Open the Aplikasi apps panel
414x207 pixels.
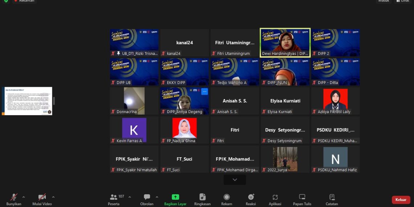pyautogui.click(x=275, y=197)
